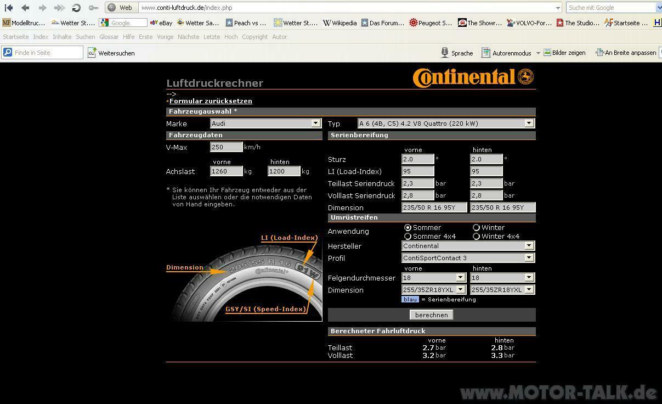Click the Finde in Seite search box
Image resolution: width=662 pixels, height=404 pixels.
43,53
